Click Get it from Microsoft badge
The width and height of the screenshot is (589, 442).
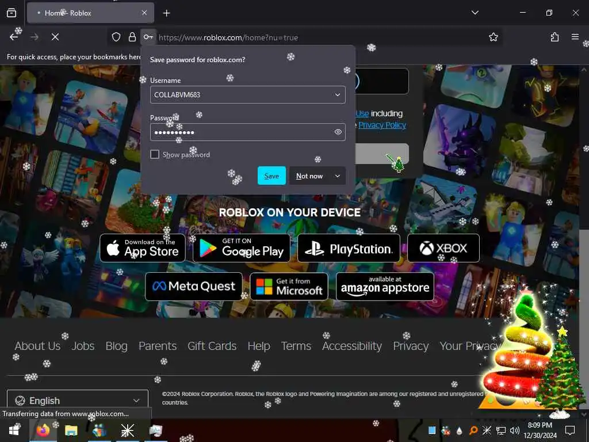[289, 287]
